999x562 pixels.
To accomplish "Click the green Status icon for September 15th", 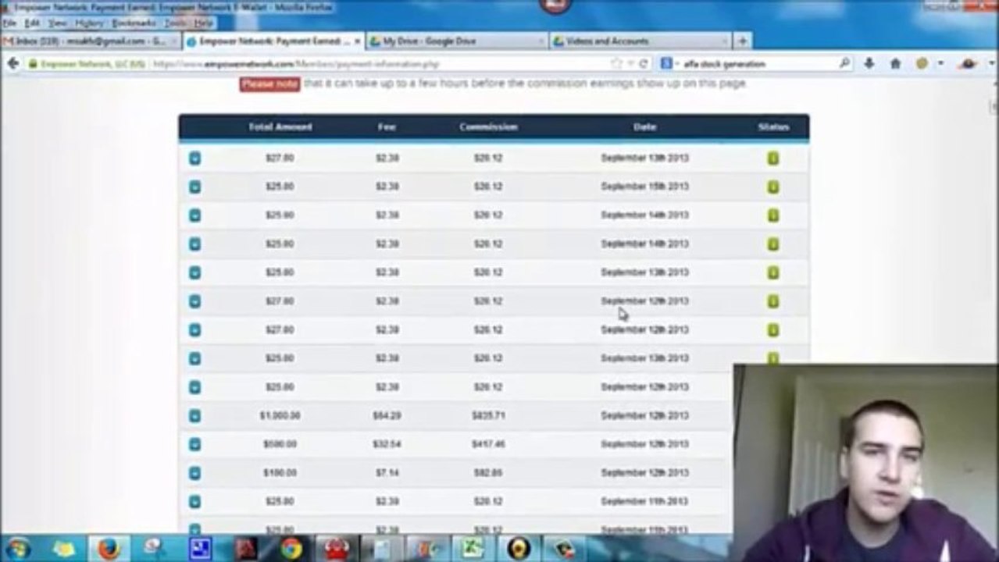I will (x=772, y=187).
